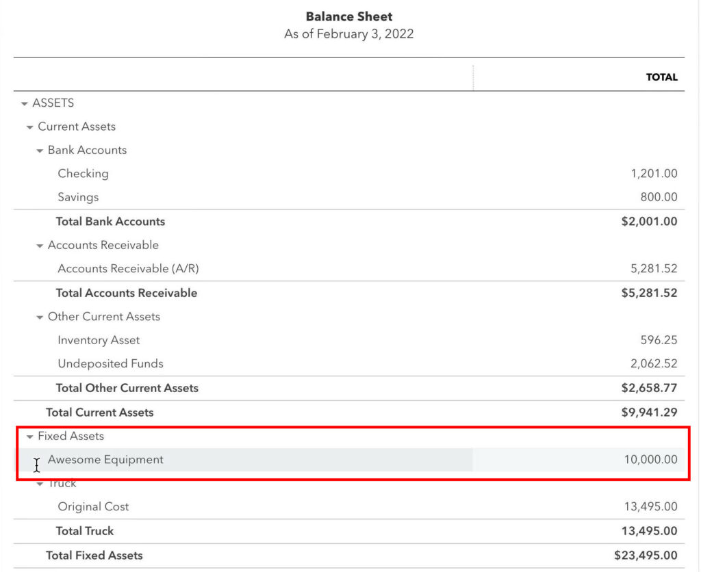The height and width of the screenshot is (572, 701).
Task: Collapse the Fixed Assets section
Action: [29, 436]
